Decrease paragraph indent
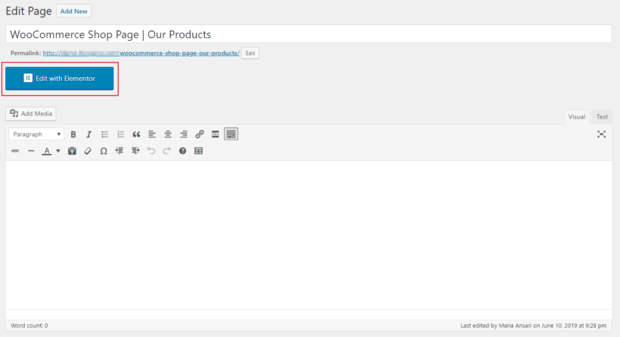This screenshot has height=337, width=620. point(119,151)
